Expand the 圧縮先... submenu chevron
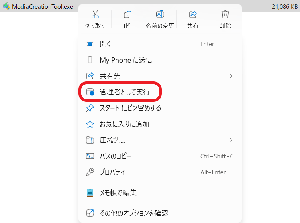Screen dimensions: 300x223 click(x=231, y=140)
